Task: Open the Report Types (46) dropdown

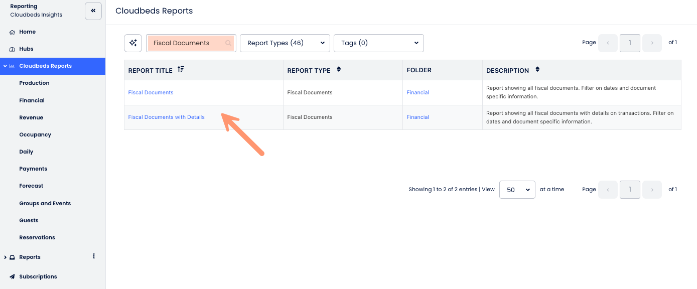Action: click(x=285, y=43)
